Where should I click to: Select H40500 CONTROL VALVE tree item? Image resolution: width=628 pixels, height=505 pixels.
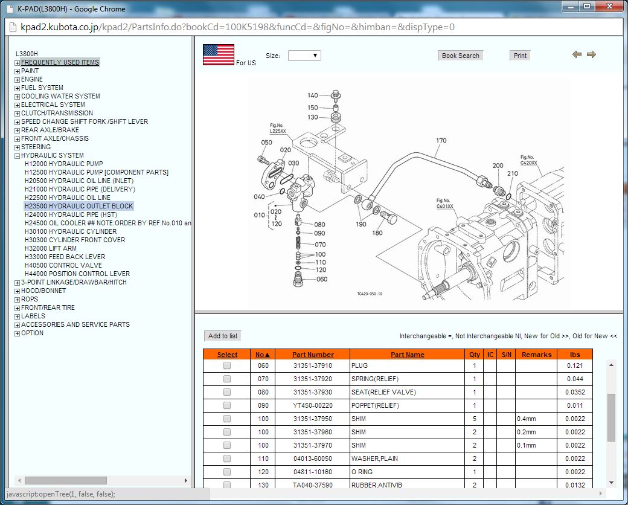pos(63,265)
